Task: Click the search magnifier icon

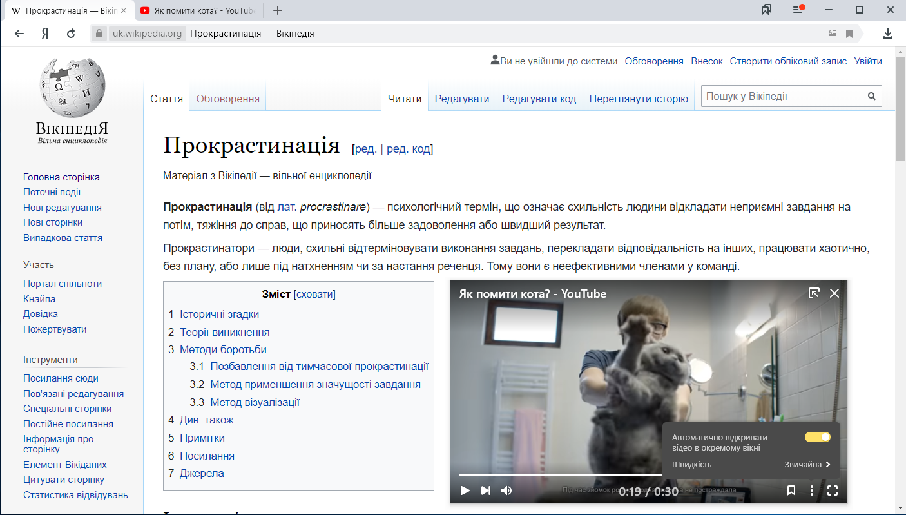Action: pyautogui.click(x=872, y=97)
